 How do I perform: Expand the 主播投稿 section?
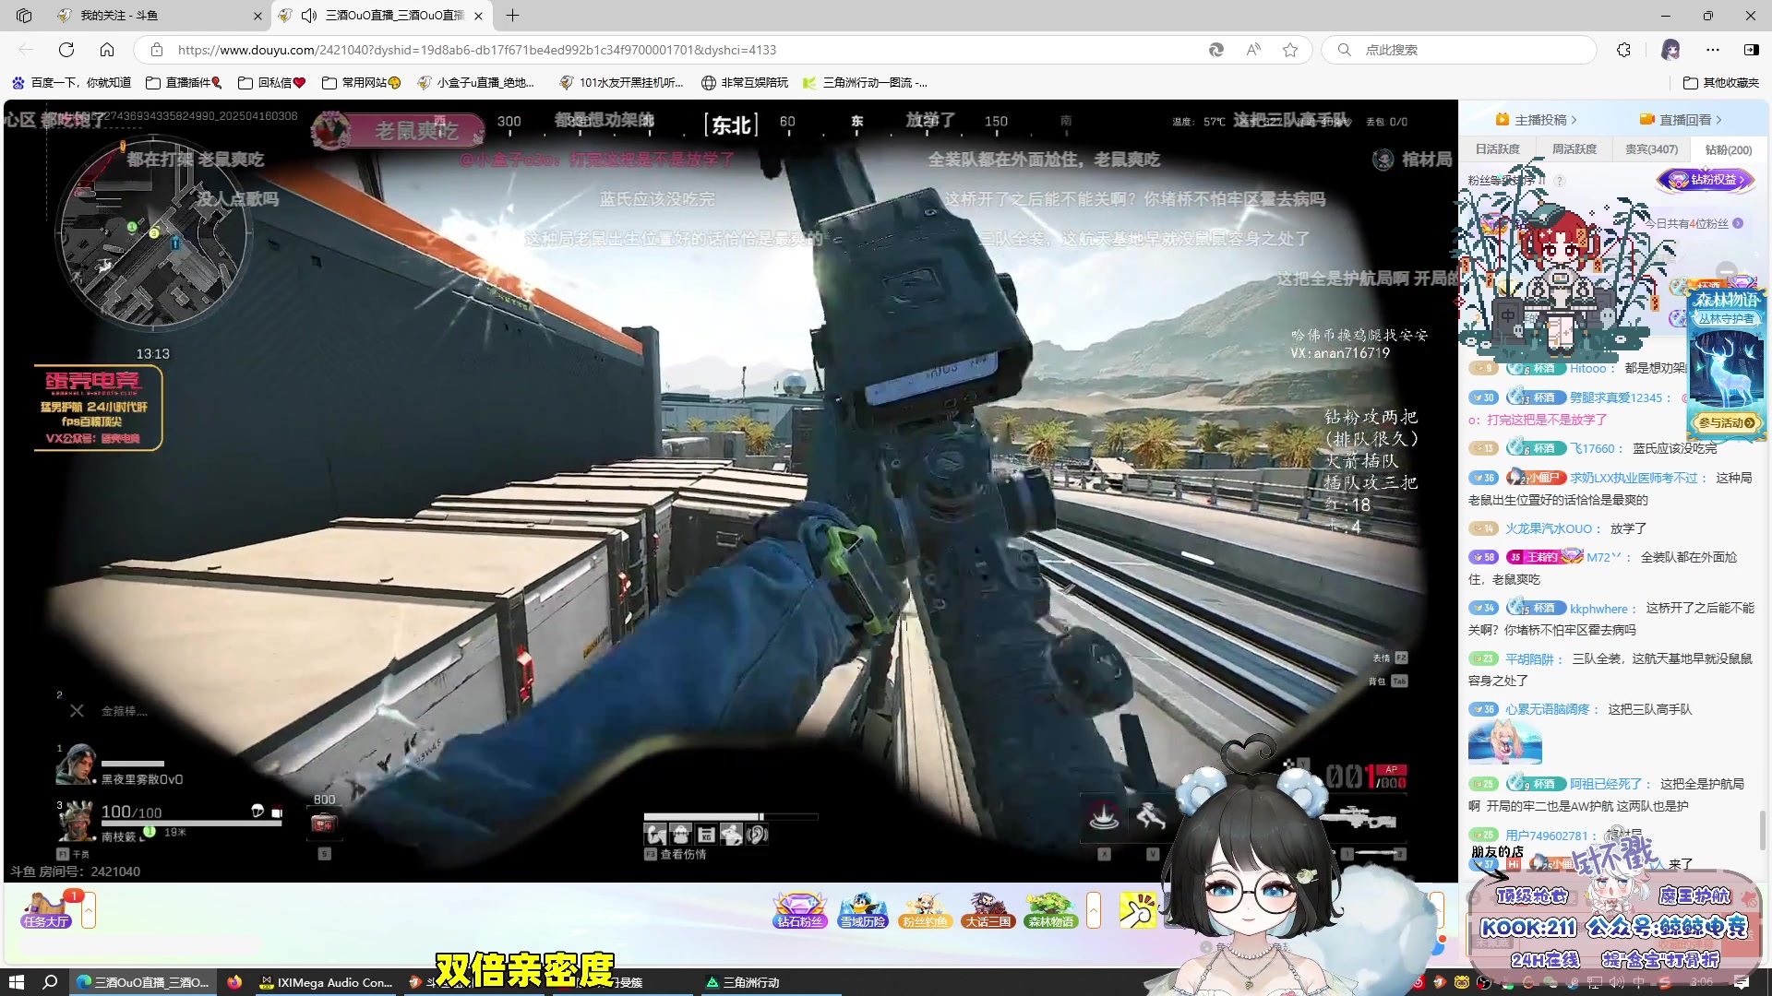tap(1537, 120)
